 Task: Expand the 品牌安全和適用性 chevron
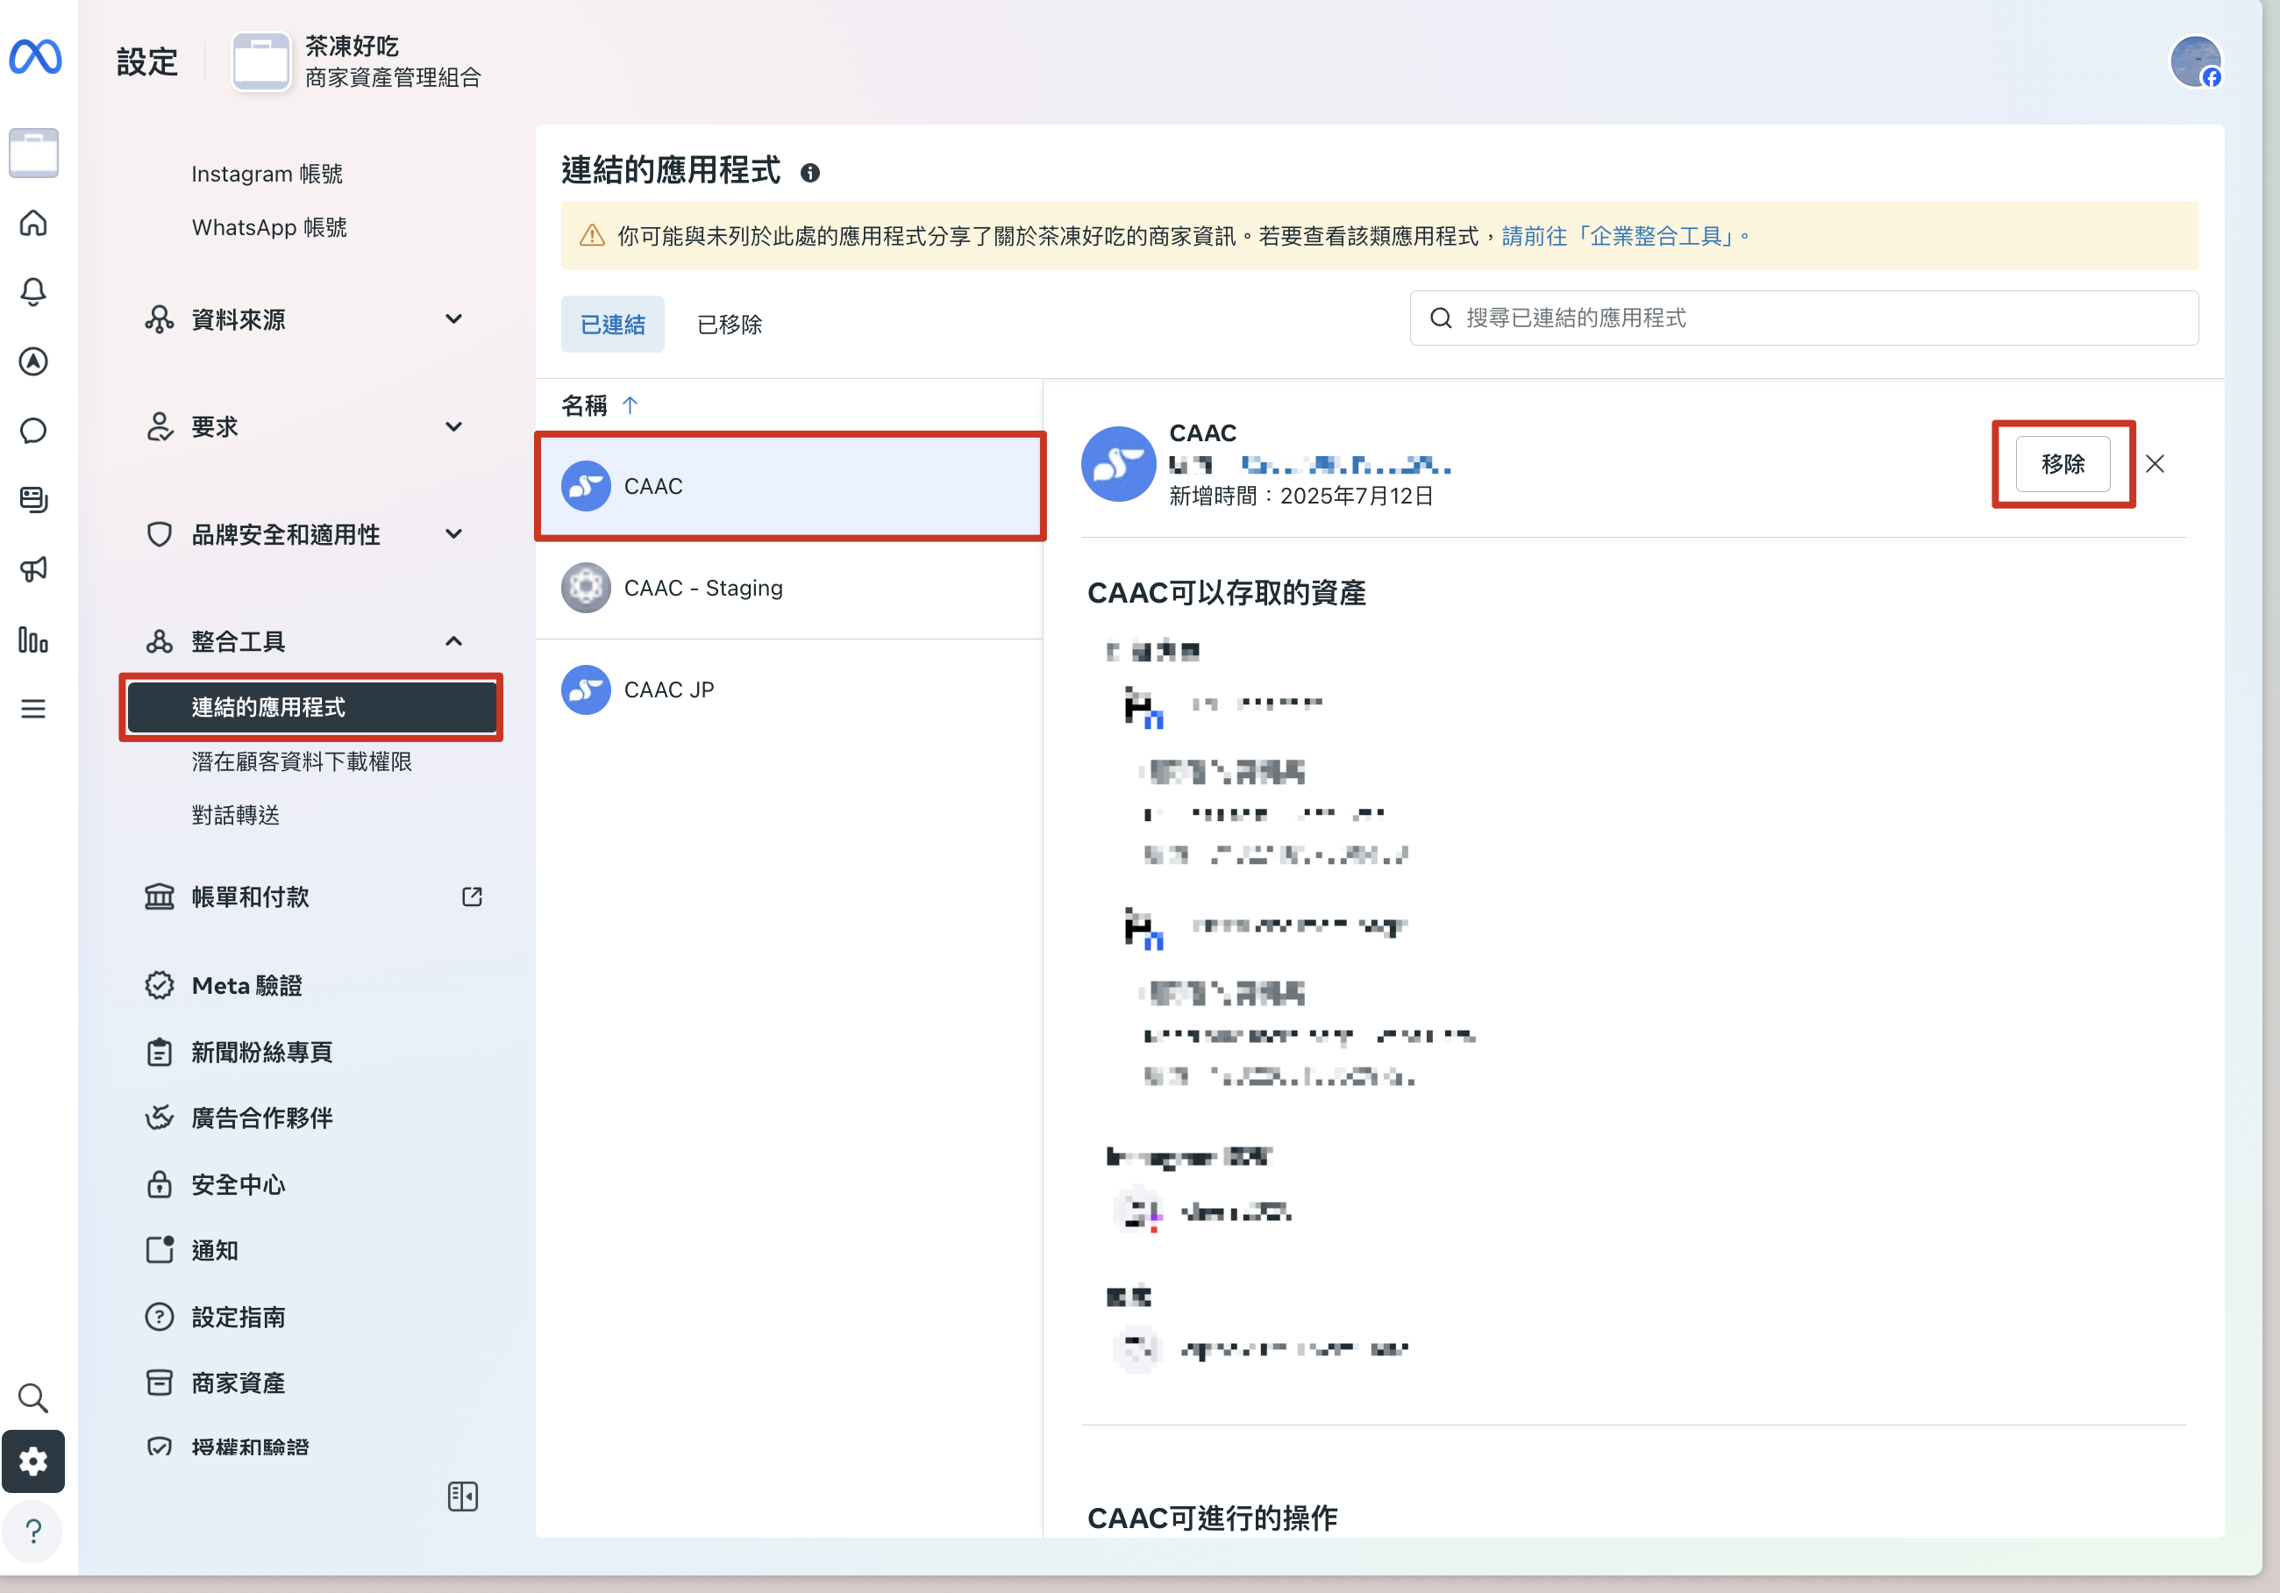point(454,534)
